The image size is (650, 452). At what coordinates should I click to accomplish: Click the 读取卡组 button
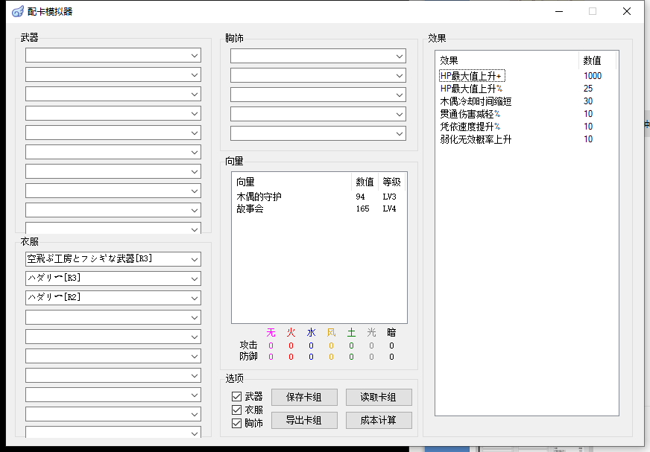(379, 397)
